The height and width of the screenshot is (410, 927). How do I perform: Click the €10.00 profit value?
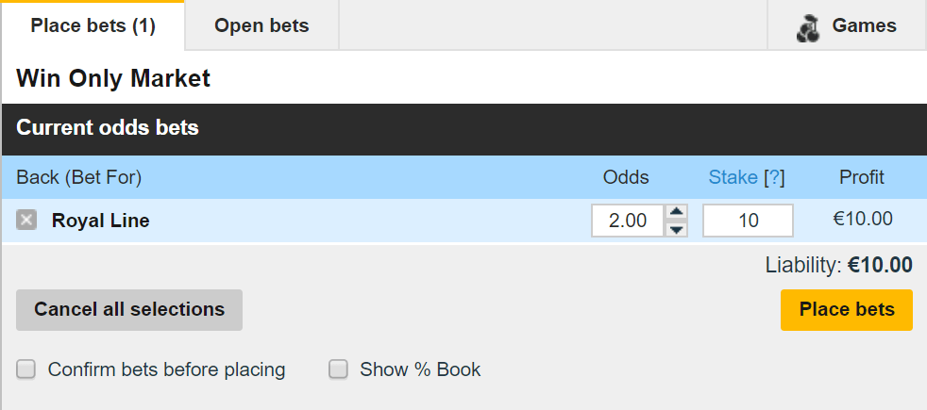pyautogui.click(x=862, y=220)
